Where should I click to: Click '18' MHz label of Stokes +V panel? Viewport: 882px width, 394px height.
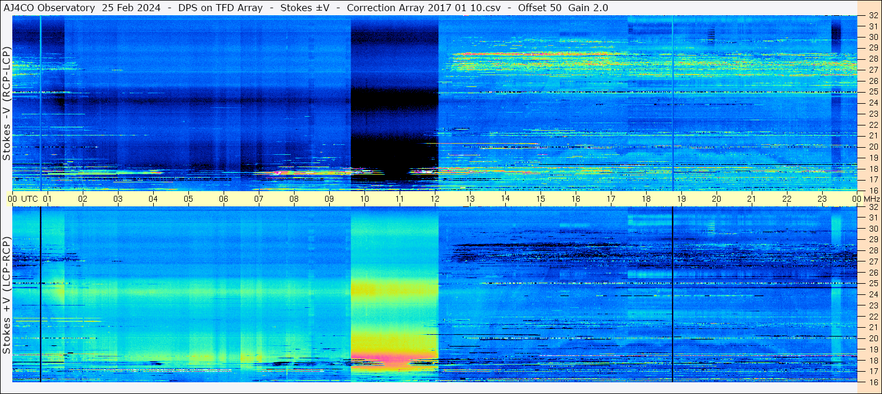pyautogui.click(x=873, y=360)
